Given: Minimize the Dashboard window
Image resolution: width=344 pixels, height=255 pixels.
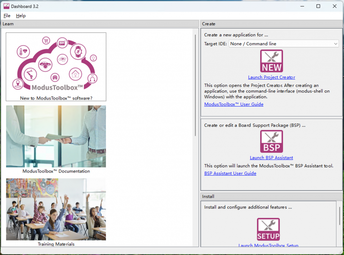Looking at the screenshot, I should [302, 6].
